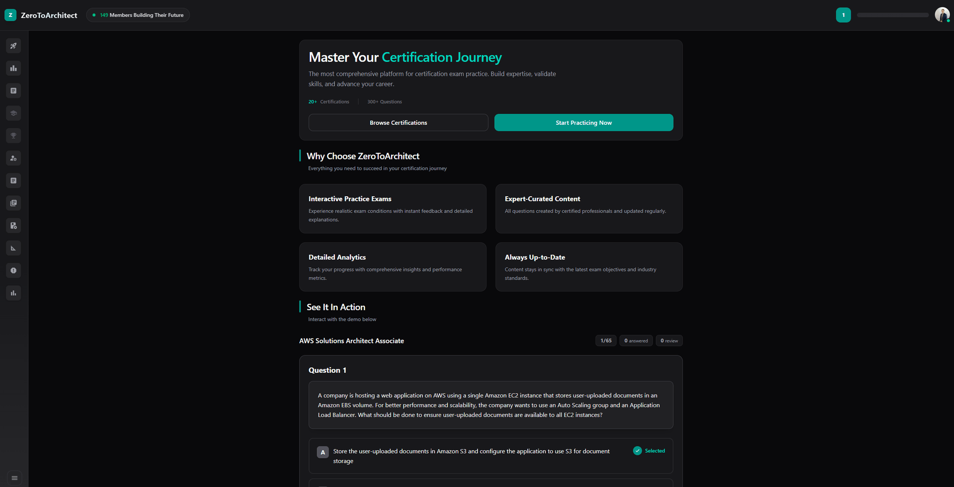The height and width of the screenshot is (487, 954).
Task: Click the exclamation alert sidebar icon
Action: [13, 270]
